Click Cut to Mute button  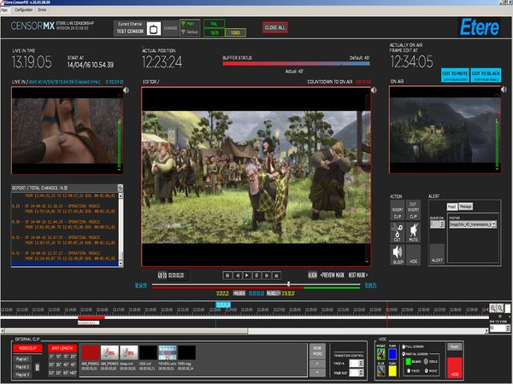pyautogui.click(x=455, y=75)
